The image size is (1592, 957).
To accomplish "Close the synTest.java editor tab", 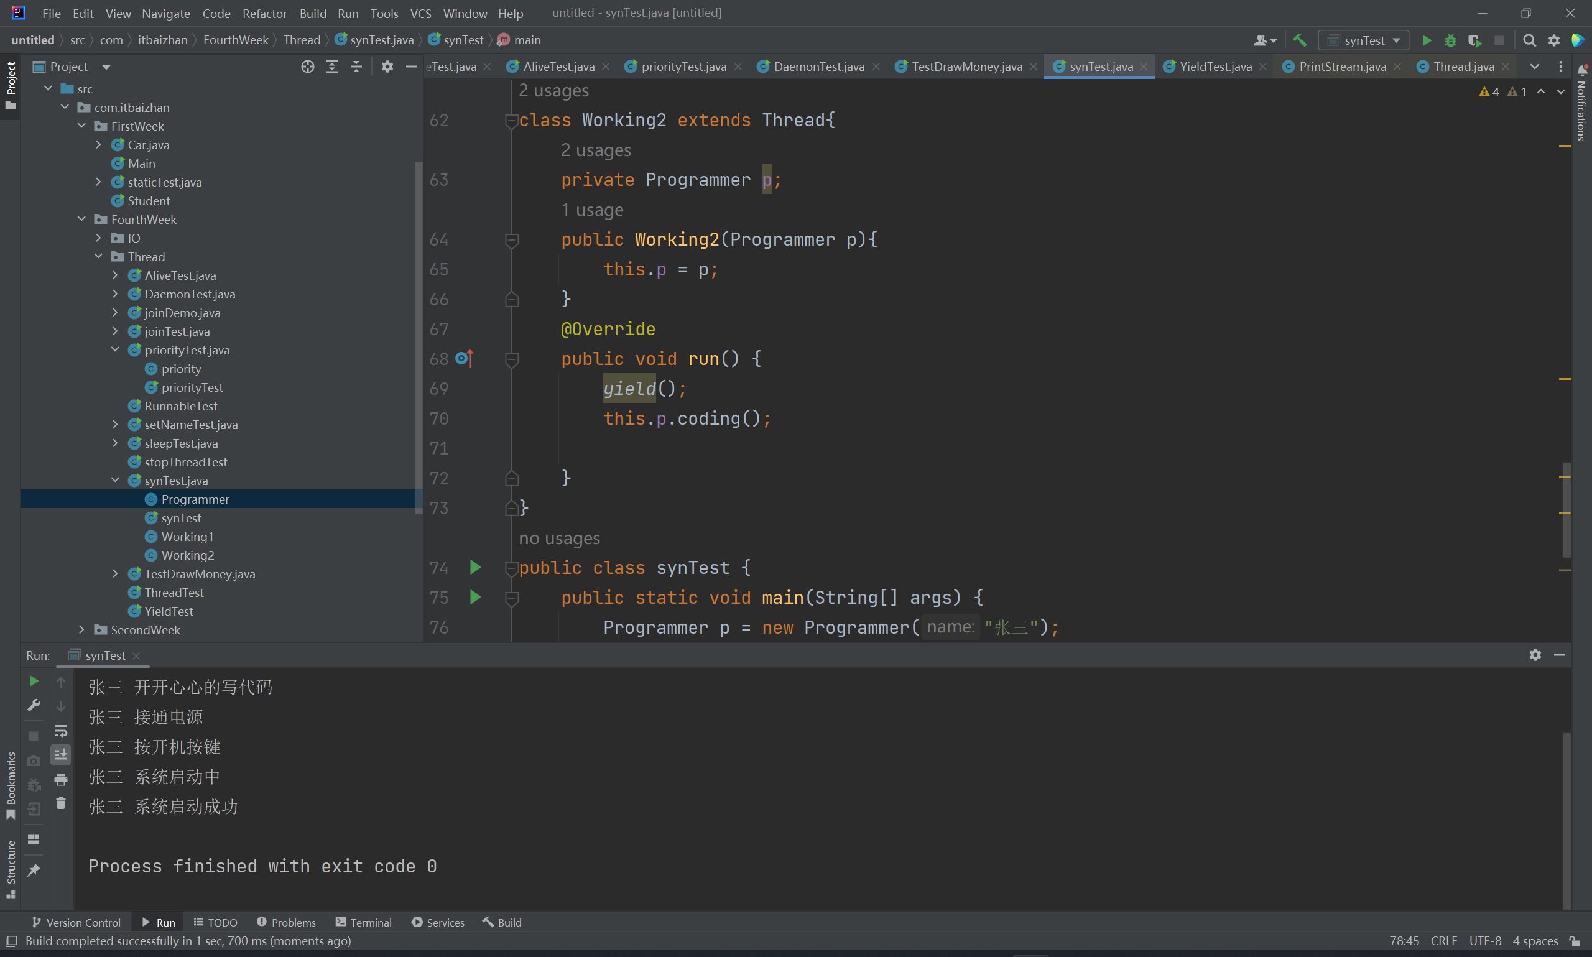I will pos(1143,67).
